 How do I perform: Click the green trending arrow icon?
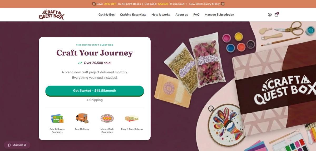pyautogui.click(x=80, y=63)
